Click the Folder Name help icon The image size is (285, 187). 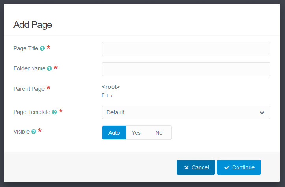pos(49,68)
